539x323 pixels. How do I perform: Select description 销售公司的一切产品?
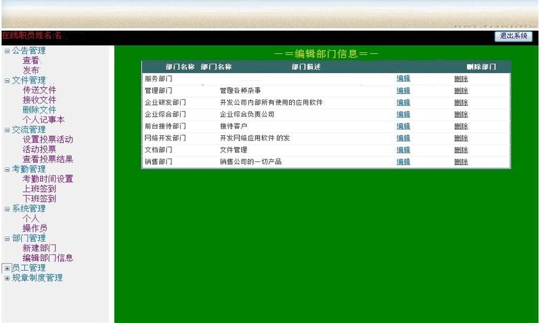251,162
